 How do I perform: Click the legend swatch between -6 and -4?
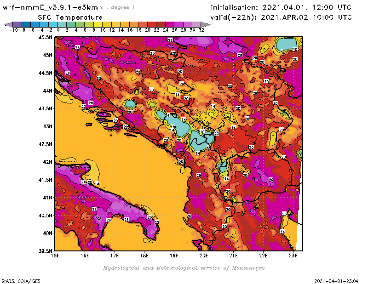click(x=35, y=24)
